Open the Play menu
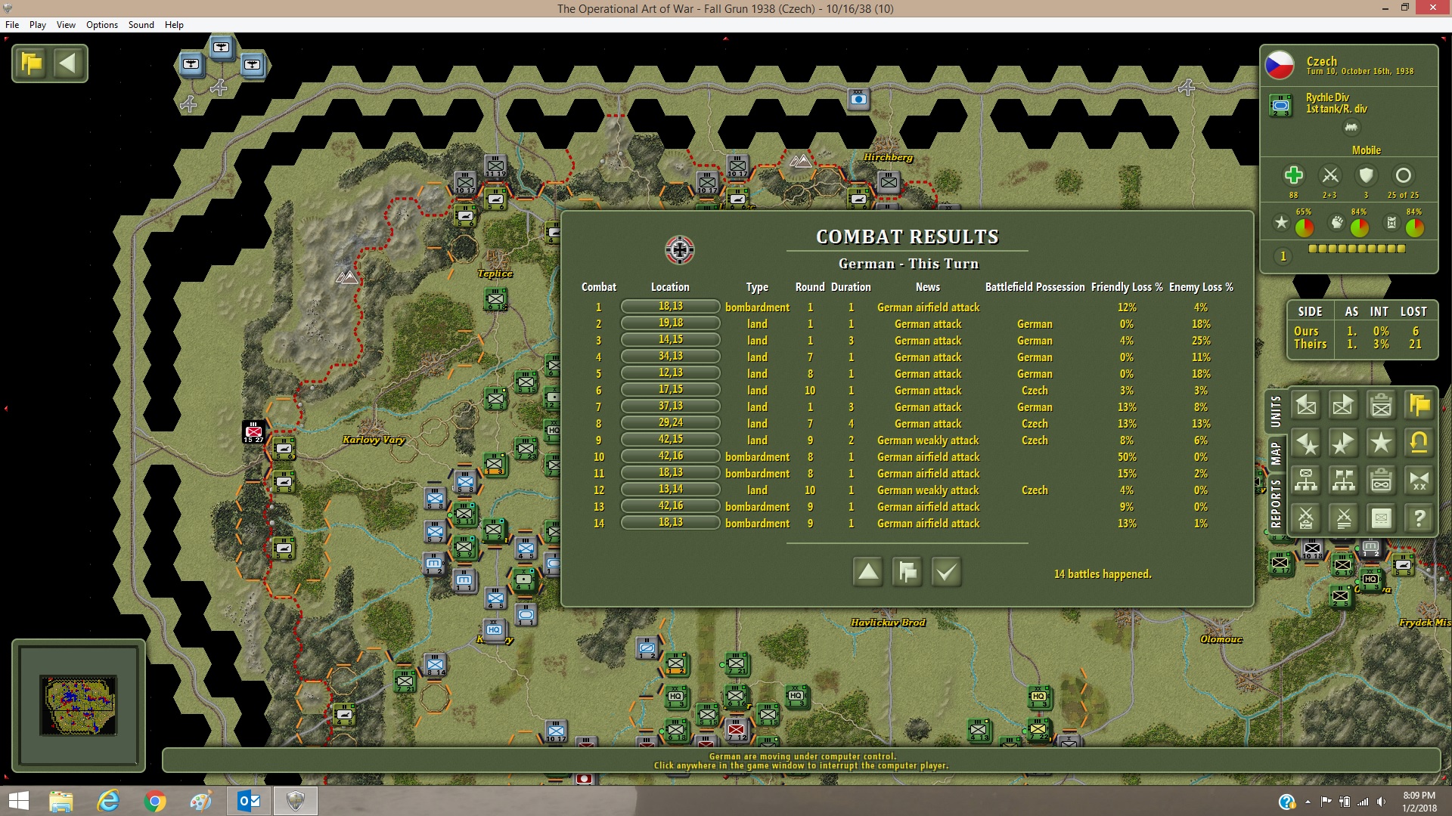 [x=38, y=25]
